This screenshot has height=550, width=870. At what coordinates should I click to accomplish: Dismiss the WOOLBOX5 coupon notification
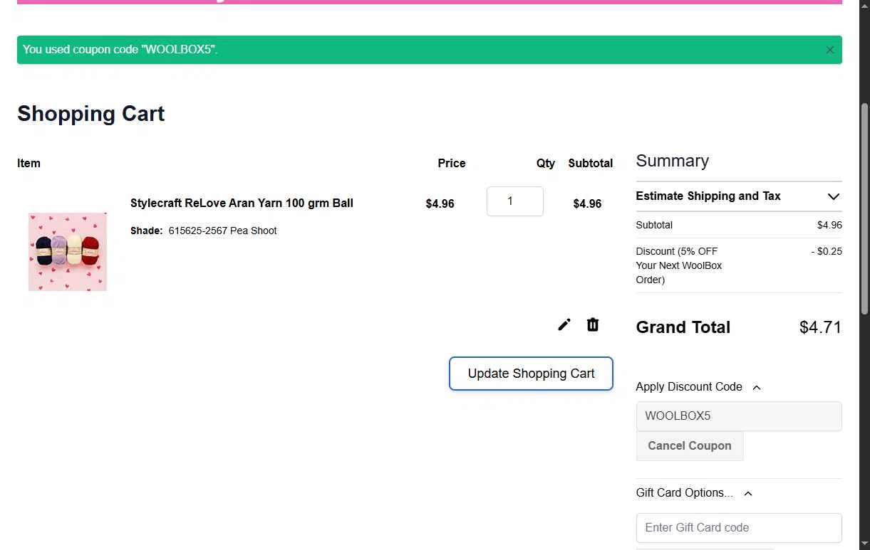tap(829, 50)
